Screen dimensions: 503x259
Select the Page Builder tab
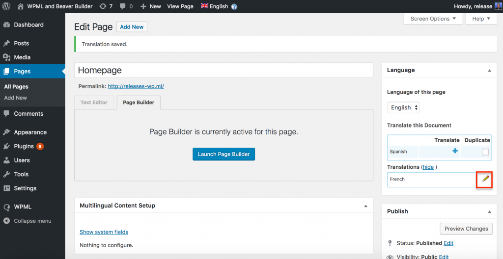coord(139,103)
